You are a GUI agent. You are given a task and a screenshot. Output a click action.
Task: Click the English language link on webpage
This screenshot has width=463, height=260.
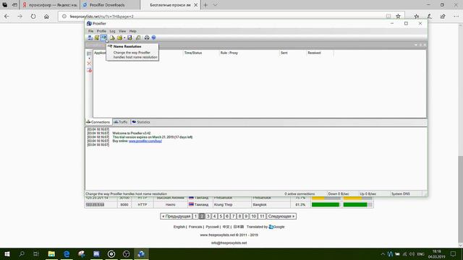[179, 227]
